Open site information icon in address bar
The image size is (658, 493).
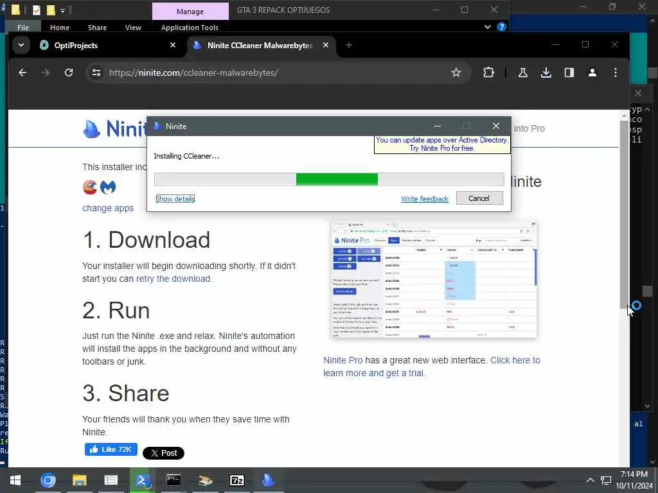click(x=96, y=73)
